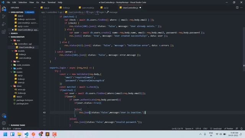Open package-lock.json in file tree

tap(24, 100)
